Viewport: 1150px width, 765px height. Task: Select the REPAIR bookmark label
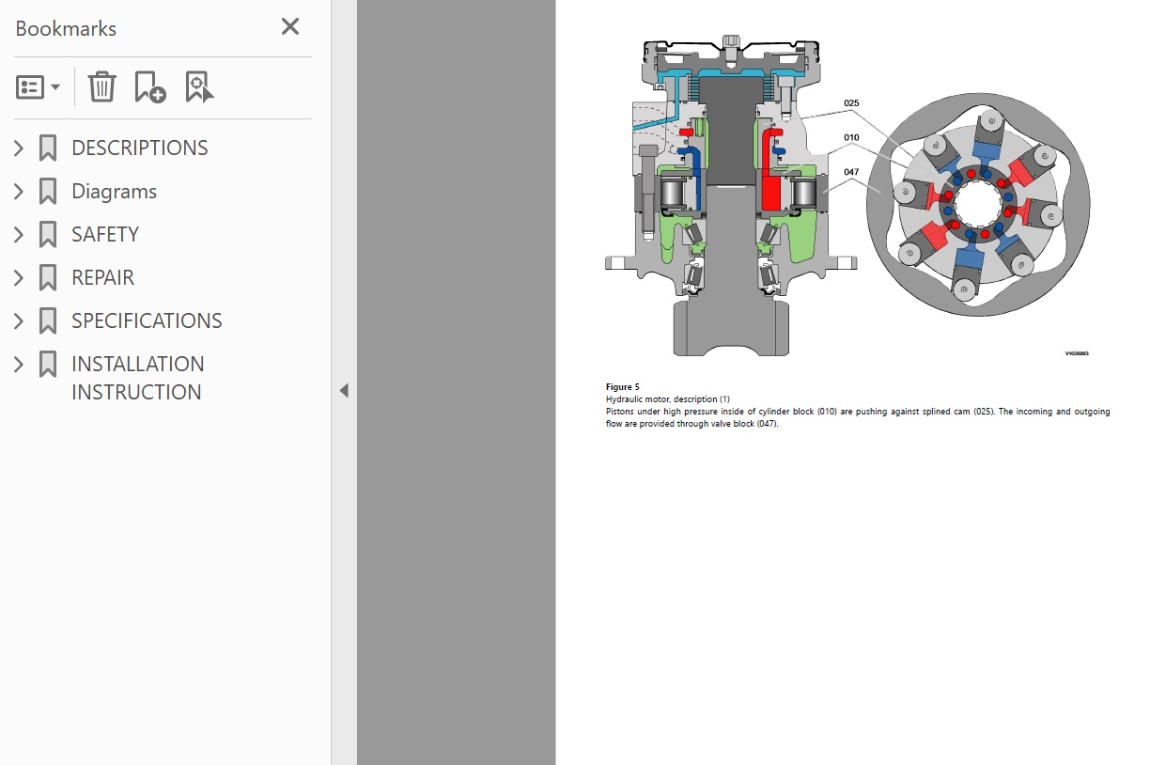pyautogui.click(x=102, y=277)
